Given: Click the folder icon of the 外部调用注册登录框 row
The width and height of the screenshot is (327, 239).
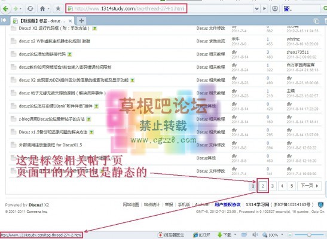Looking at the screenshot, I should [x=14, y=145].
